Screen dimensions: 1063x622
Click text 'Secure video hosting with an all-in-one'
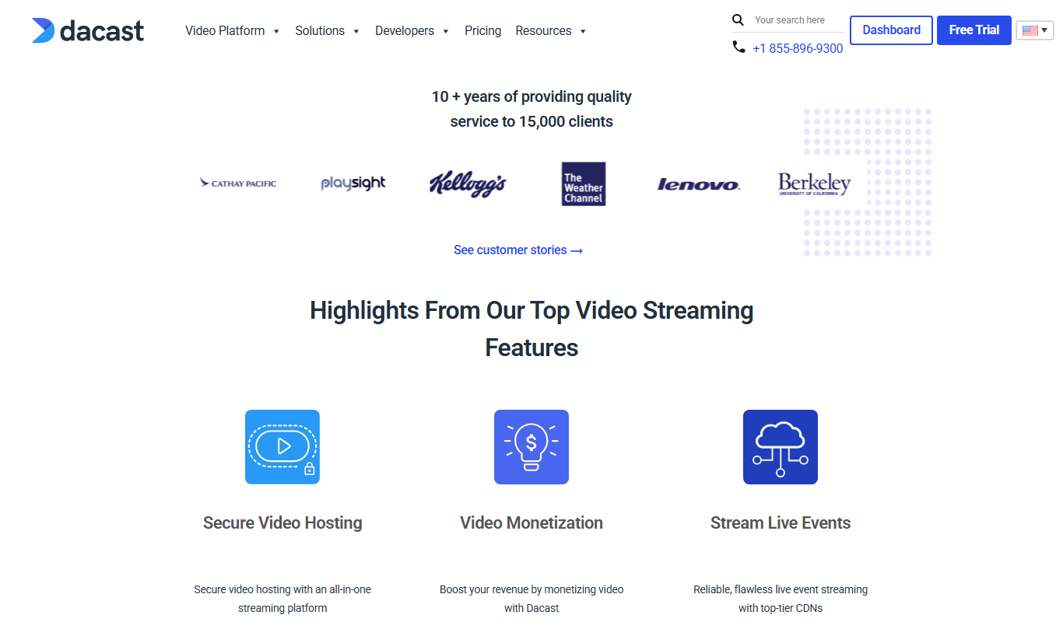pyautogui.click(x=282, y=589)
